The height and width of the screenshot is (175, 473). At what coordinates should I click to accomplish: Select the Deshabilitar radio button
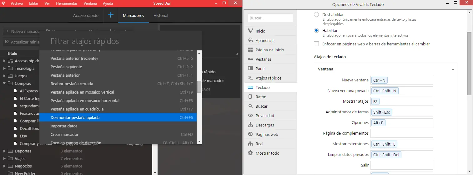316,15
